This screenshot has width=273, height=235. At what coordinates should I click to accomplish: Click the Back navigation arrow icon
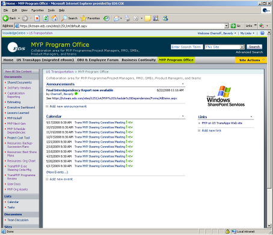[x=5, y=19]
